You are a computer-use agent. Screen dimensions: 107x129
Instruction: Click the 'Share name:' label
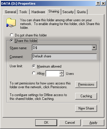tap(18, 48)
